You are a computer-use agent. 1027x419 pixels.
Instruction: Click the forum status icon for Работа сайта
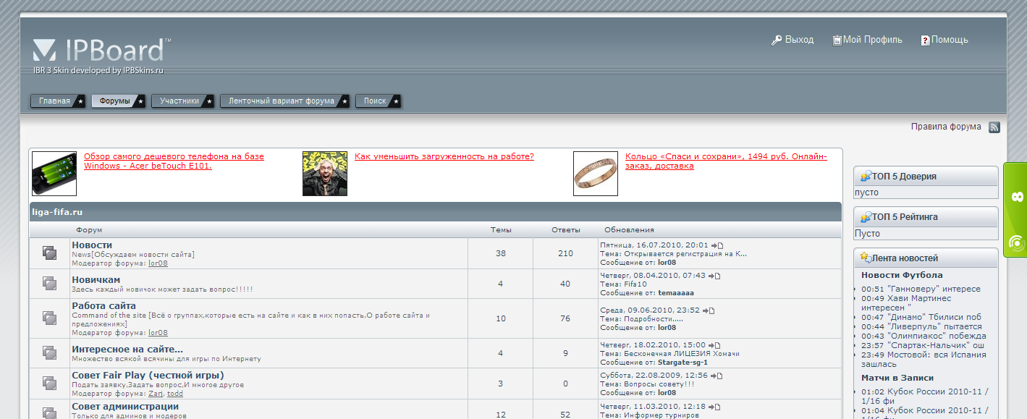point(49,318)
